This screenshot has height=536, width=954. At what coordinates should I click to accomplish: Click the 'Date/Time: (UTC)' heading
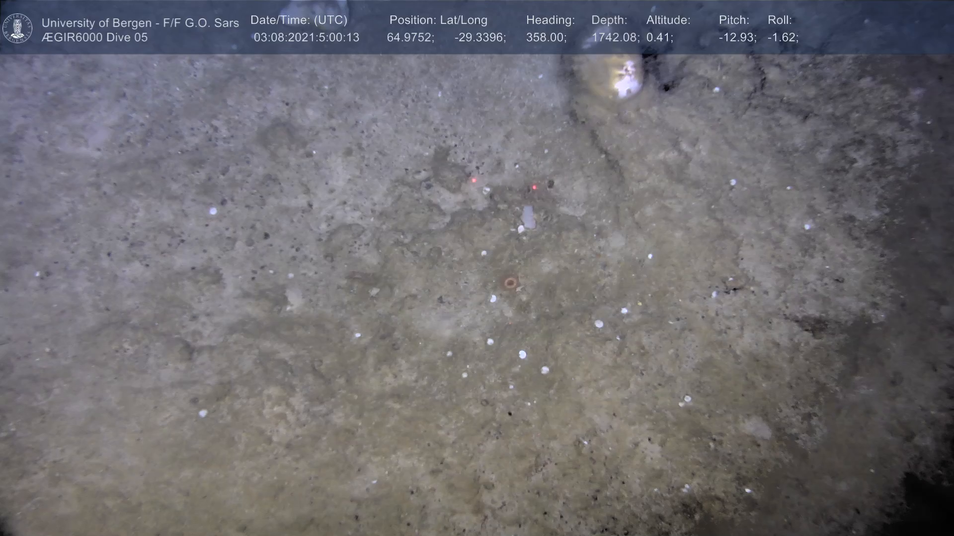pos(299,20)
